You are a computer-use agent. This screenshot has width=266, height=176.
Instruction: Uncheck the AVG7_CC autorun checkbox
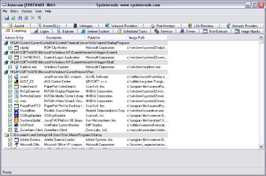click(x=10, y=82)
